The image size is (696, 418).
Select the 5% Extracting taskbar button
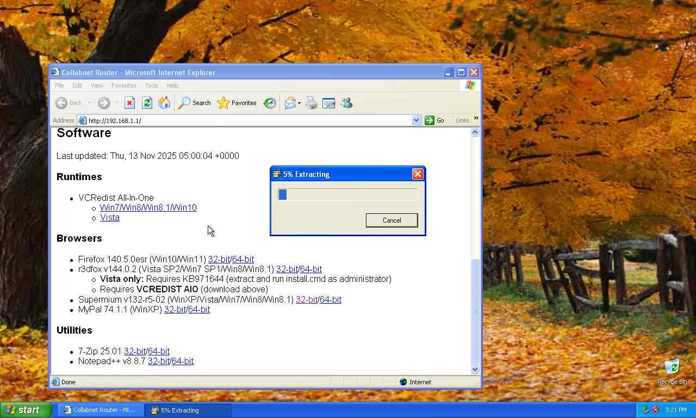[x=188, y=410]
